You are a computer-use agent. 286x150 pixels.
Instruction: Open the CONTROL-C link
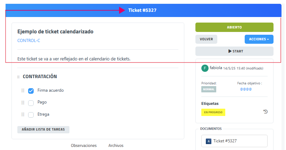(x=29, y=40)
